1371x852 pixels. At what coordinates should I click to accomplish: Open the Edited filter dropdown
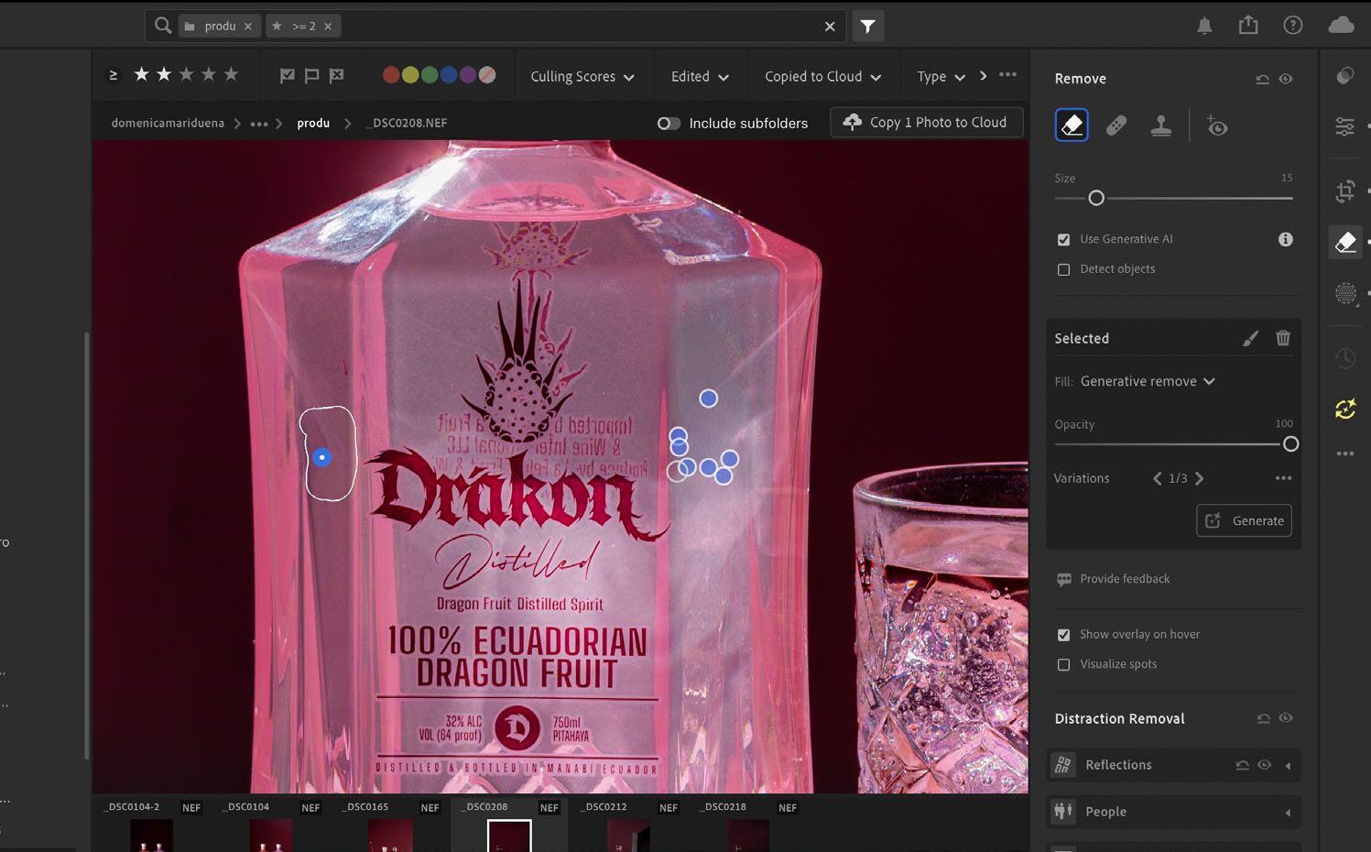click(x=700, y=77)
